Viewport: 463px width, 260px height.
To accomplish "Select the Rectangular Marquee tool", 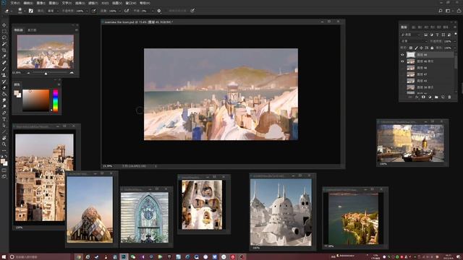I will [4, 31].
